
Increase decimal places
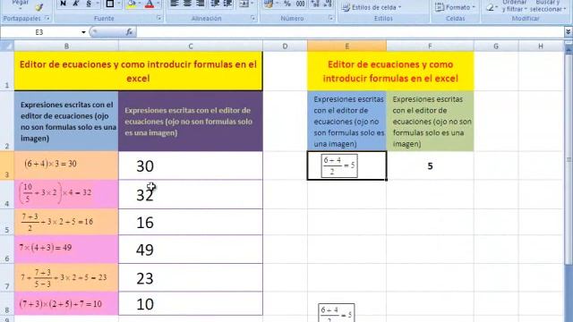315,4
